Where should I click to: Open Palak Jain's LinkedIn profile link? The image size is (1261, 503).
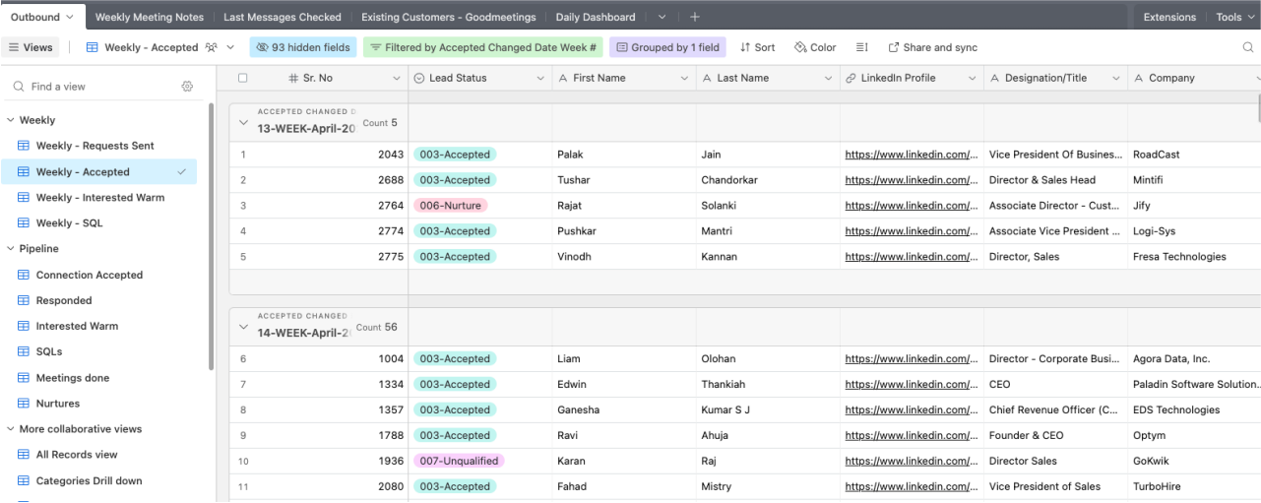coord(911,155)
